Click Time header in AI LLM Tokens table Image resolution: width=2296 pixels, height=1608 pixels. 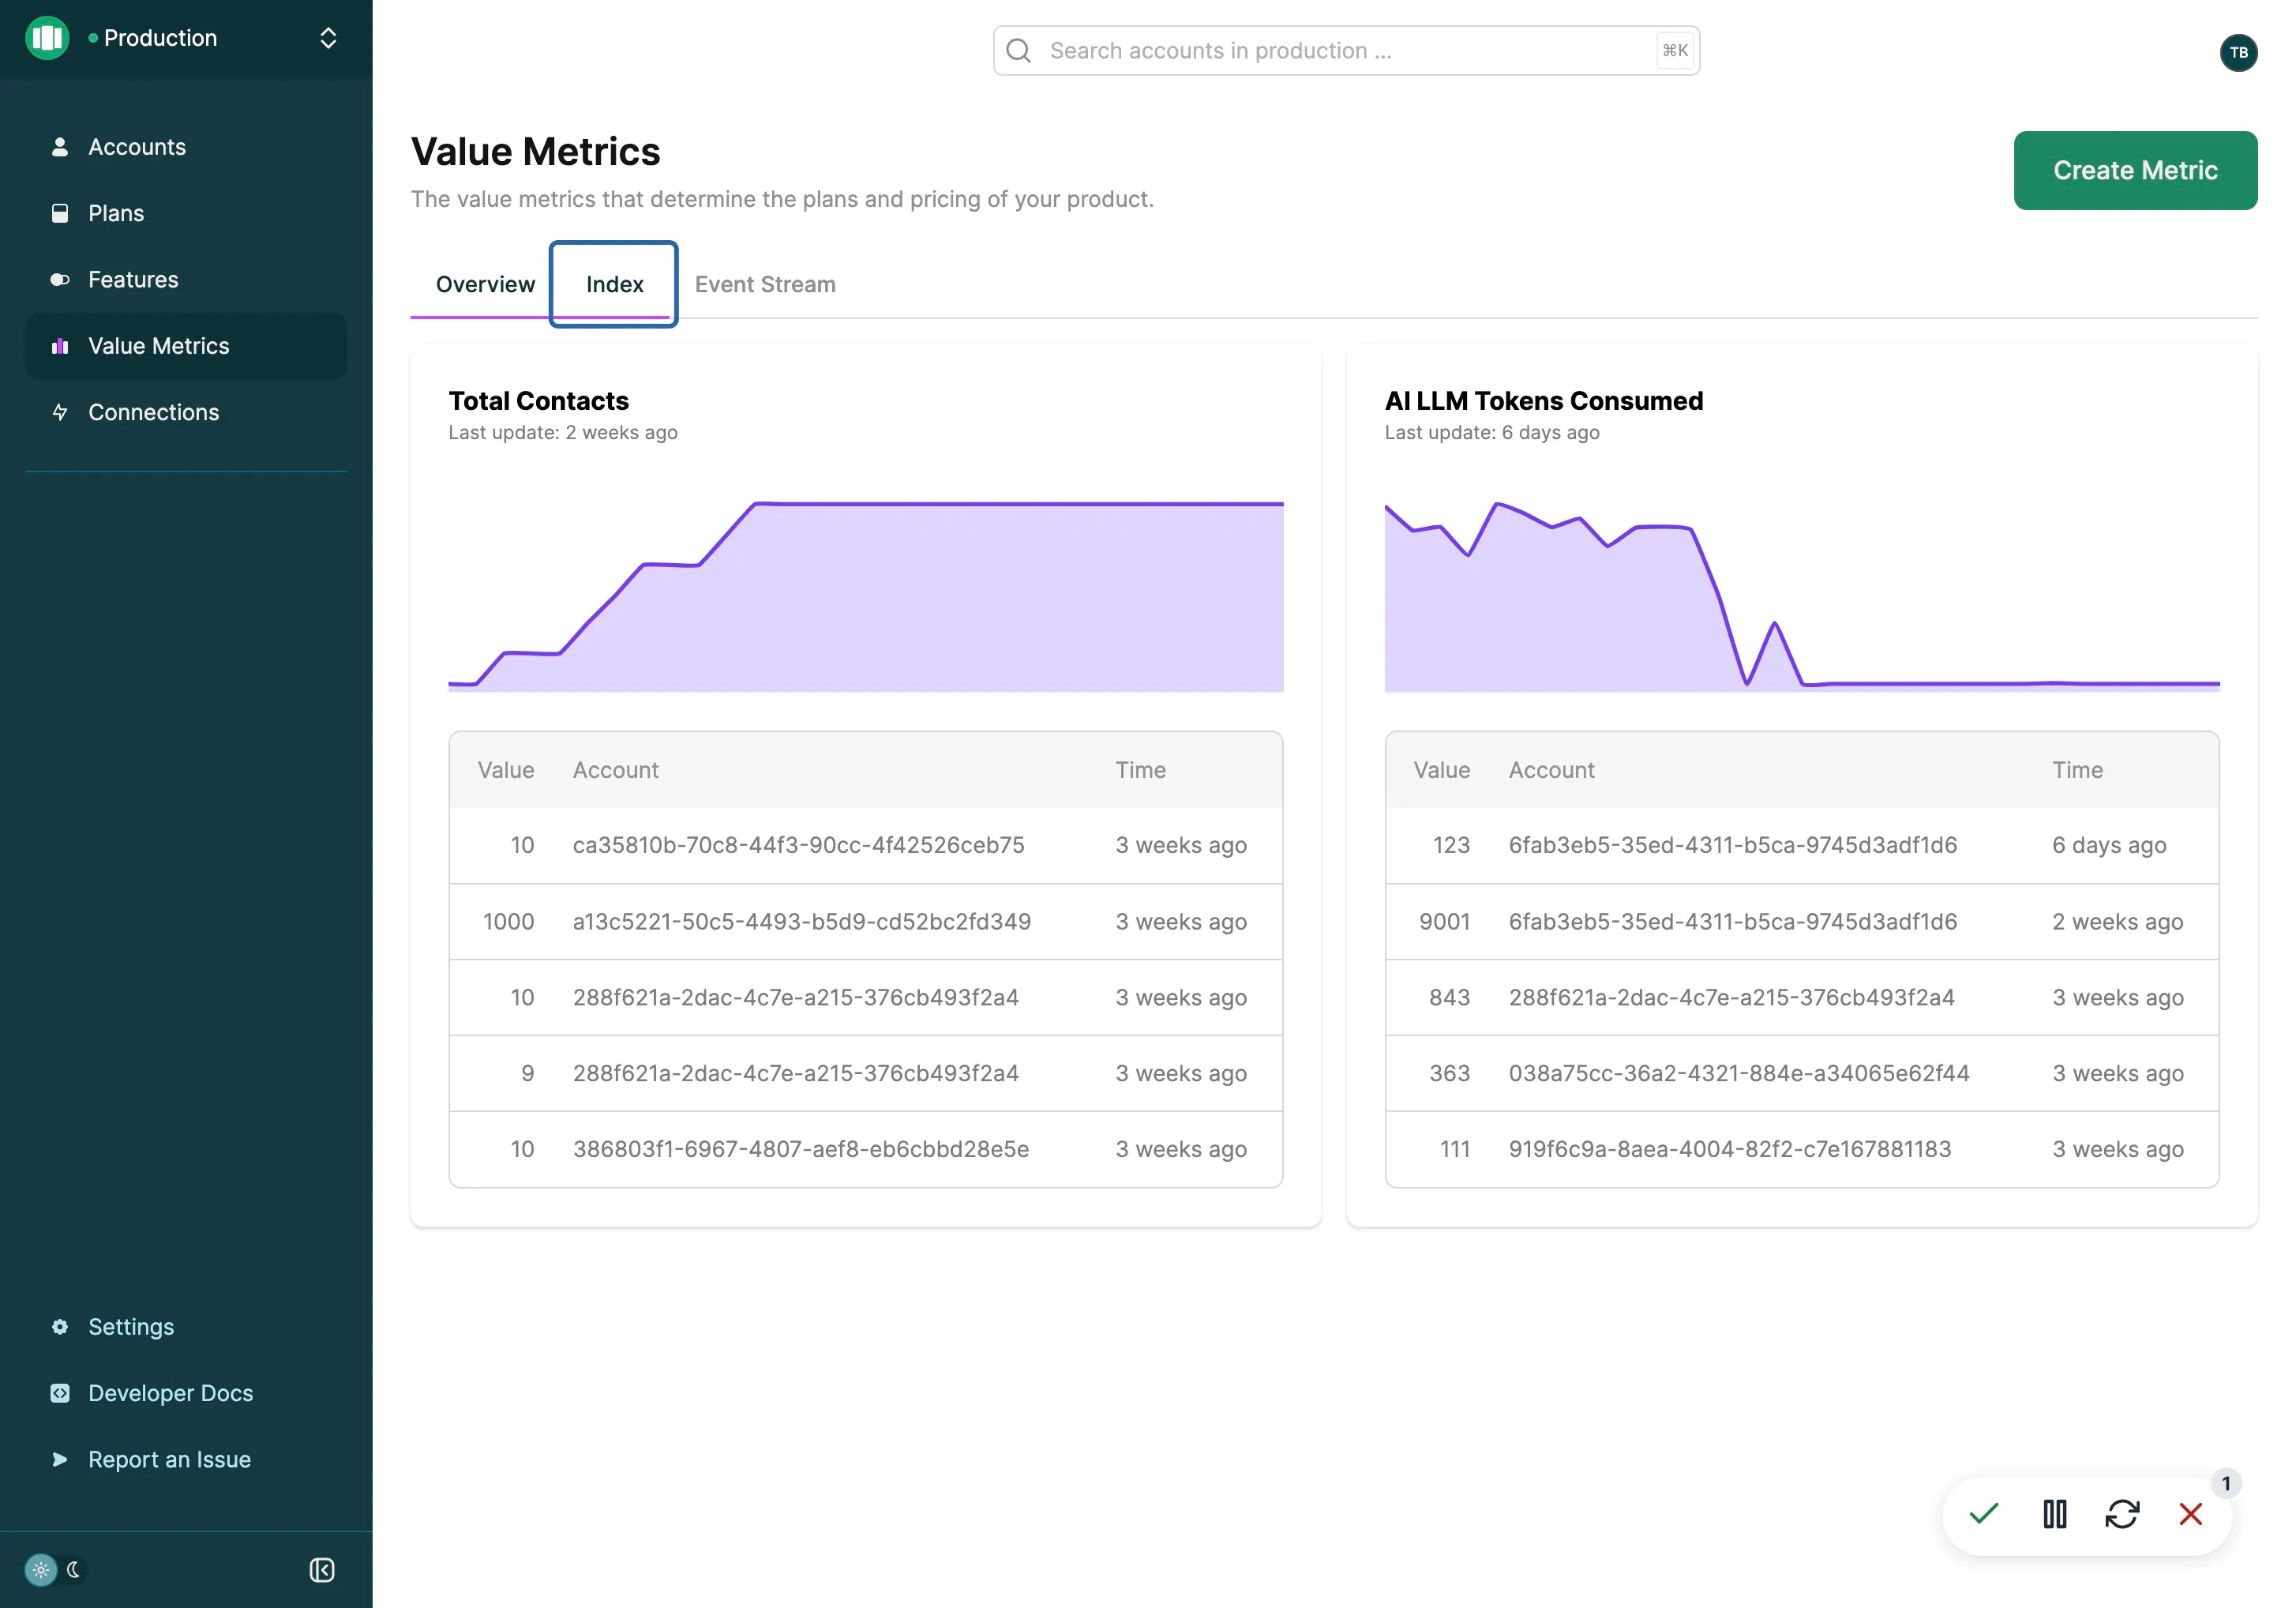click(2077, 770)
